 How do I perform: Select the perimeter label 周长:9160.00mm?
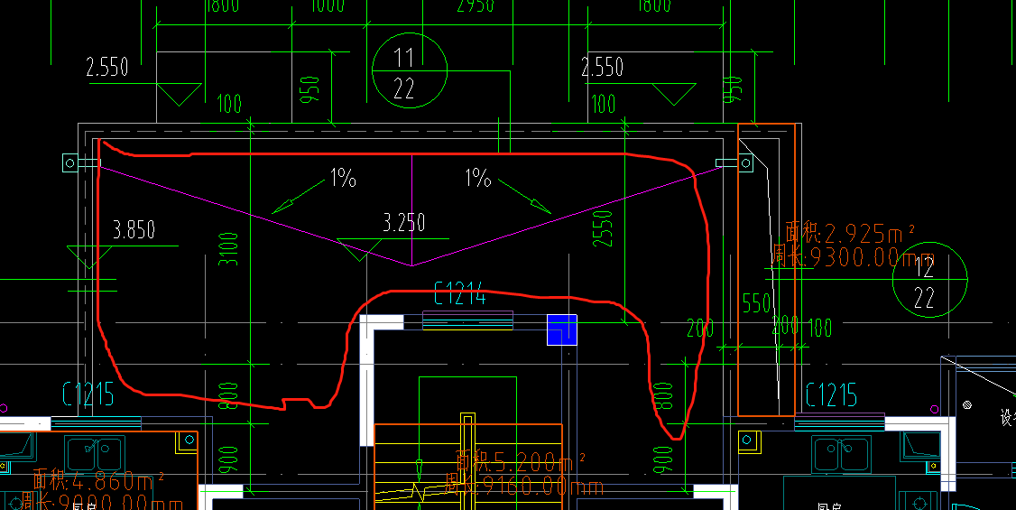point(523,486)
